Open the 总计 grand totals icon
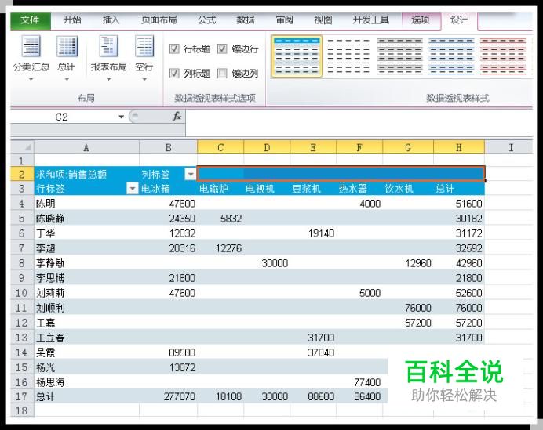Screen dimensions: 543x430 point(67,47)
